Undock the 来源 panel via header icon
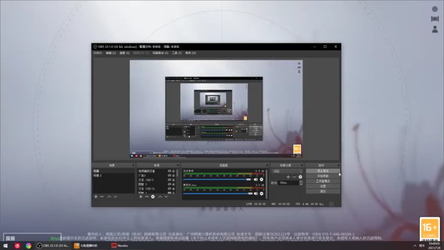Viewport: 444px width, 250px height. (x=178, y=165)
